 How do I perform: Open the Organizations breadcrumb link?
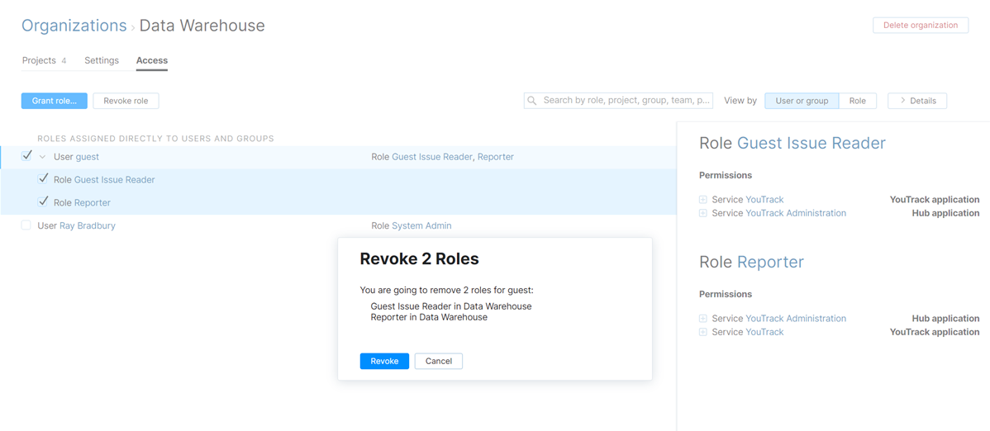tap(74, 26)
